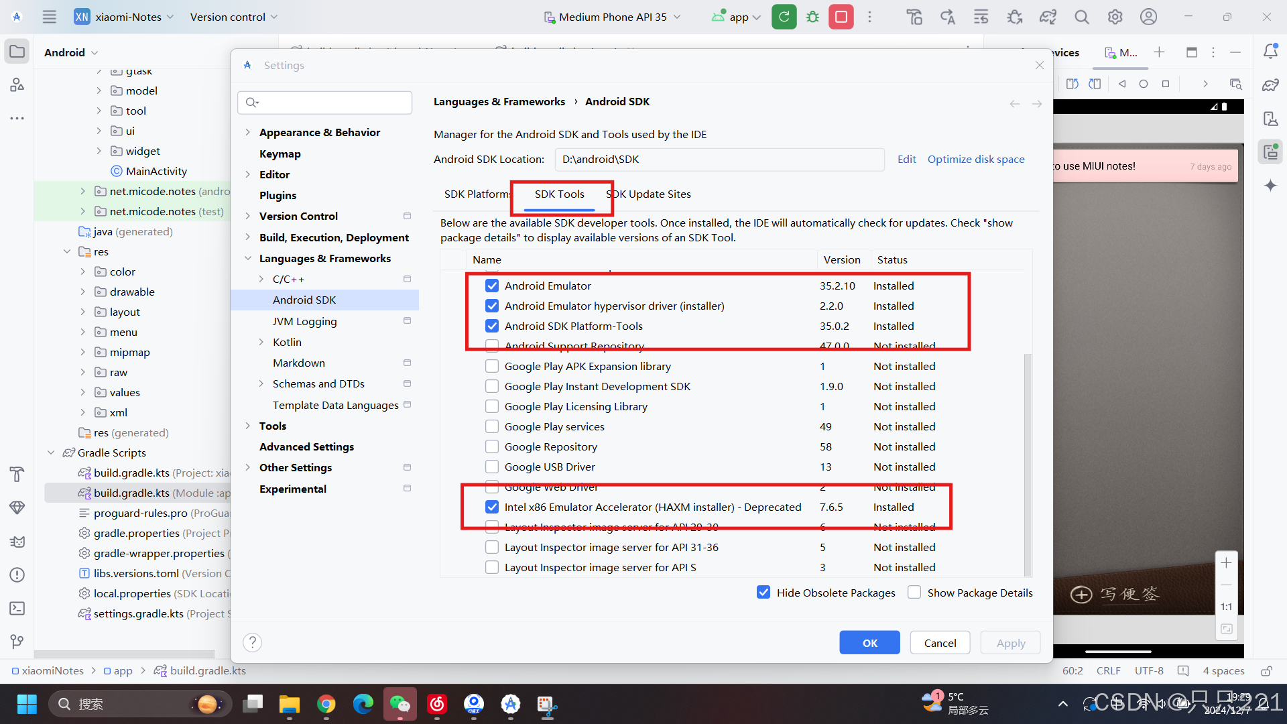Open the Search Everywhere magnifier icon

coord(1081,17)
